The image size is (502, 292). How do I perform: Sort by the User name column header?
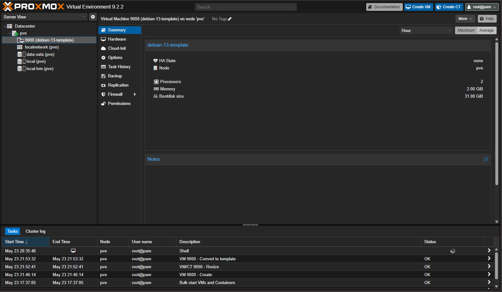click(x=152, y=242)
